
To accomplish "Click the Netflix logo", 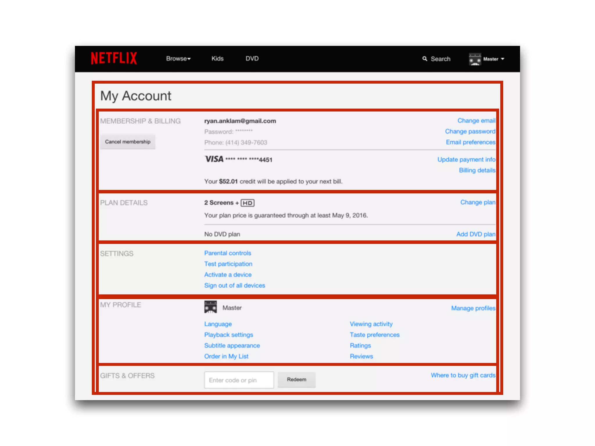I will (114, 58).
